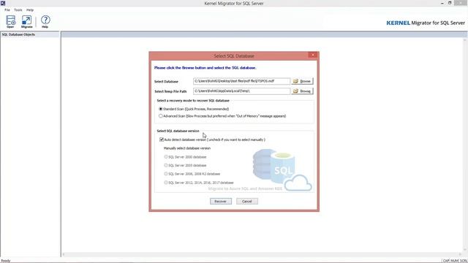Click the Help toolbar icon
Viewport: 468px width, 263px height.
point(45,21)
